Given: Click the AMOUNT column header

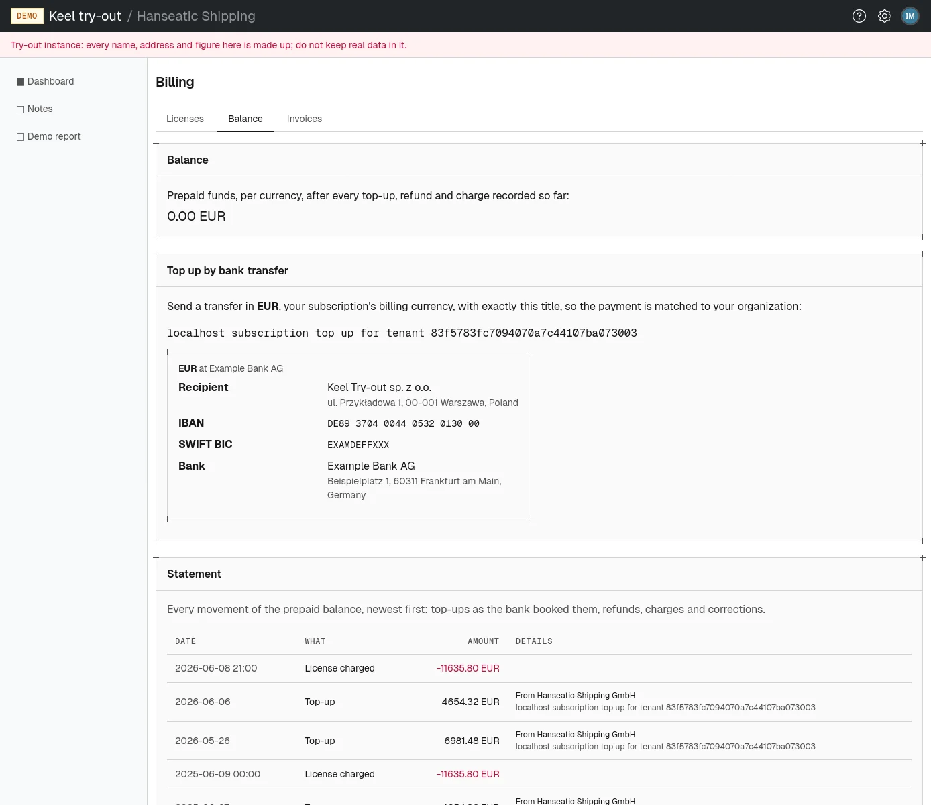Looking at the screenshot, I should click(x=484, y=641).
